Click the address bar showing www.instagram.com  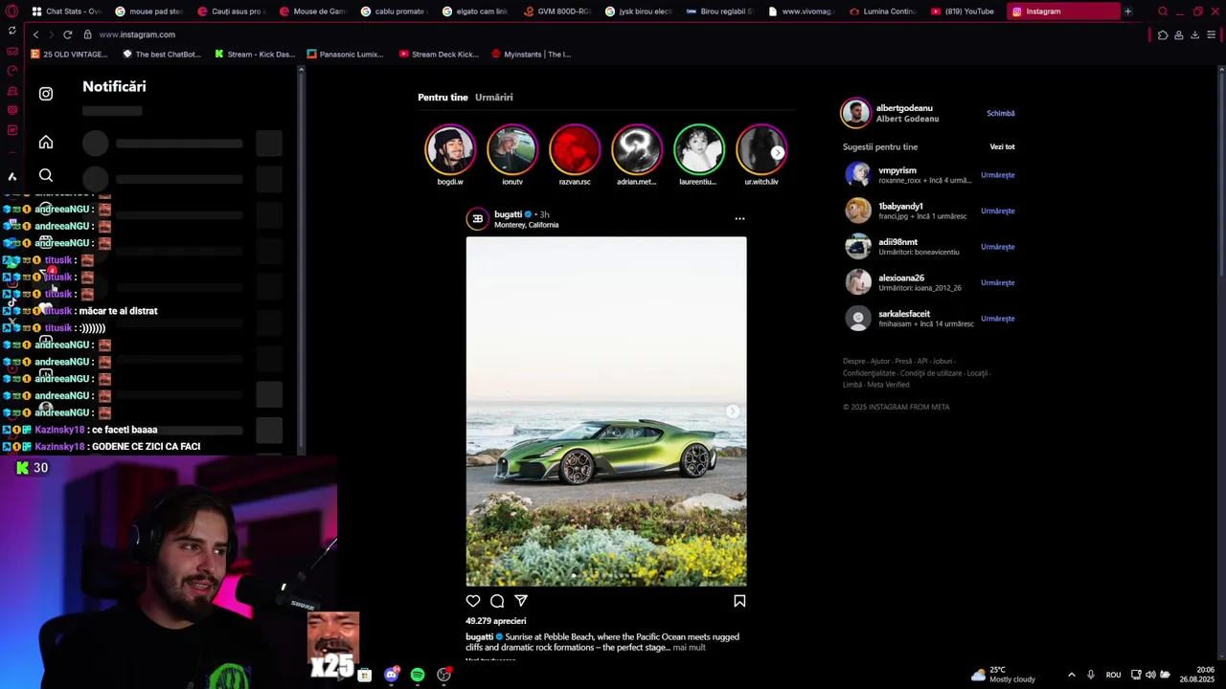[137, 34]
